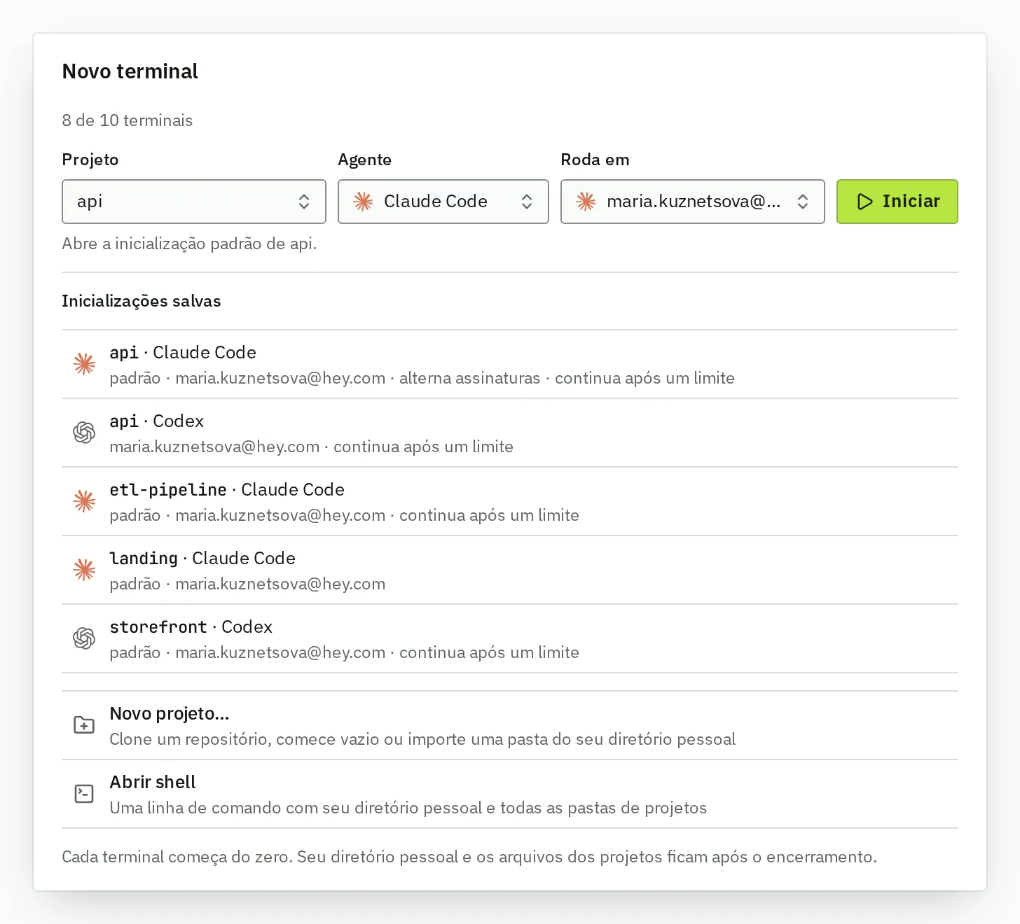
Task: Click the Codex icon beside api · Codex
Action: click(84, 433)
